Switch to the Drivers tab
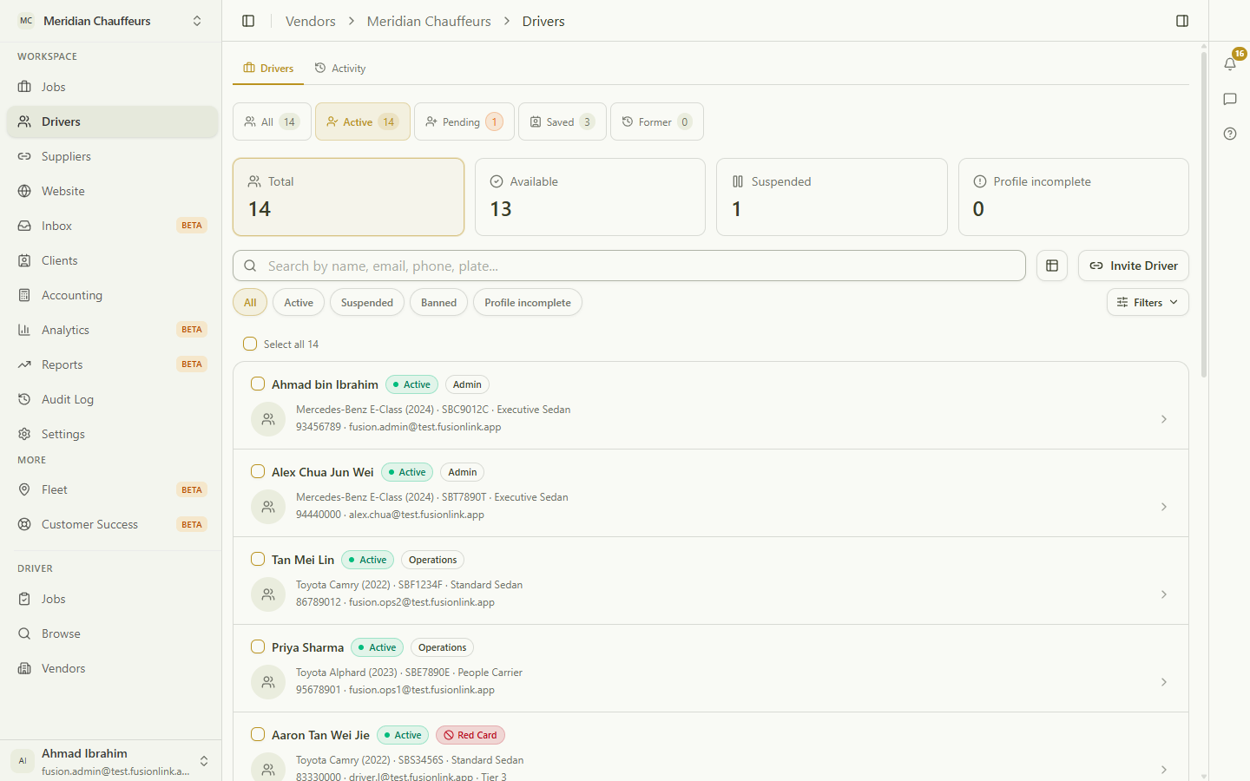Screen dimensions: 1250x781 [x=268, y=68]
